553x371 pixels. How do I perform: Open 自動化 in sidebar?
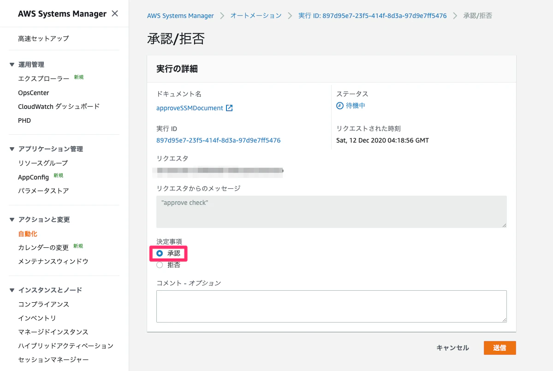pos(28,233)
